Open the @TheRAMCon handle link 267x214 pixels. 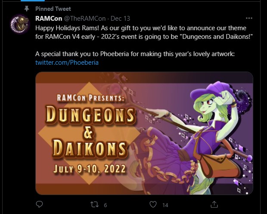85,19
